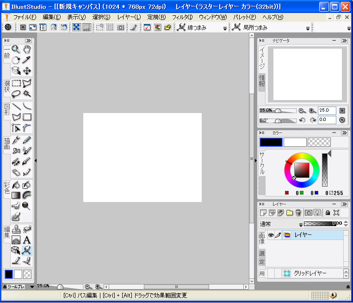Click the gear settings icon in toolbar
The image size is (353, 303).
[x=8, y=27]
